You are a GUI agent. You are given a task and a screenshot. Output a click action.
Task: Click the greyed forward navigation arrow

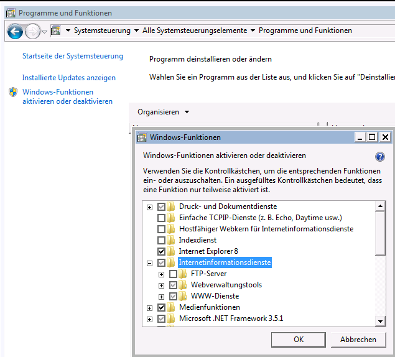tap(32, 31)
